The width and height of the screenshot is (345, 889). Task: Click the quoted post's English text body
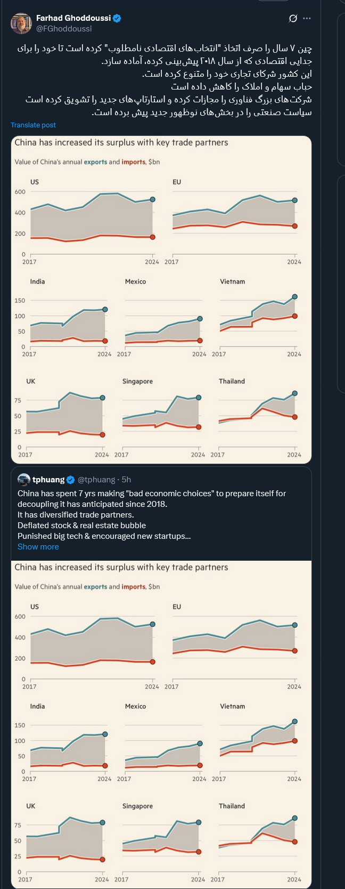[x=152, y=515]
